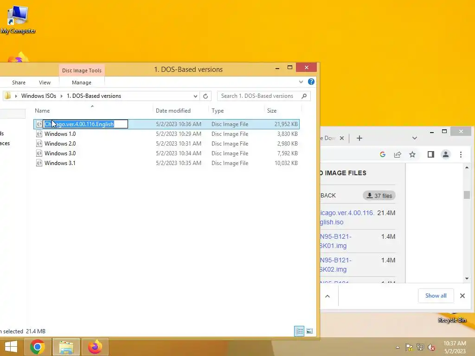Sort files by Date modified
The height and width of the screenshot is (356, 475).
click(x=173, y=110)
